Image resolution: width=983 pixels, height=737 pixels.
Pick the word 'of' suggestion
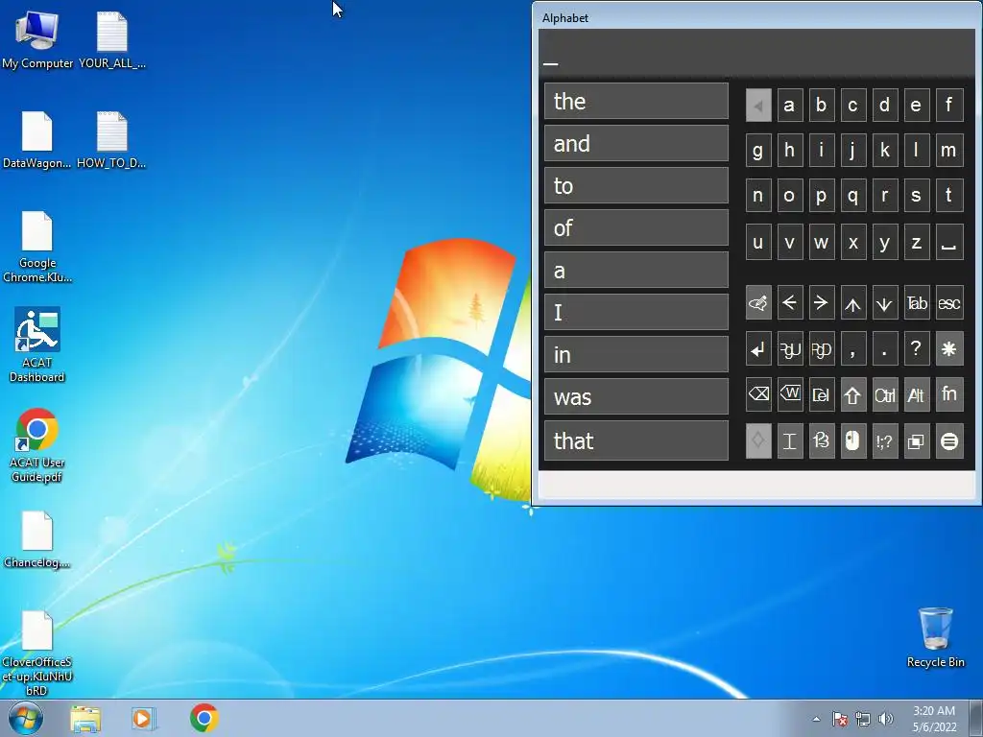635,228
